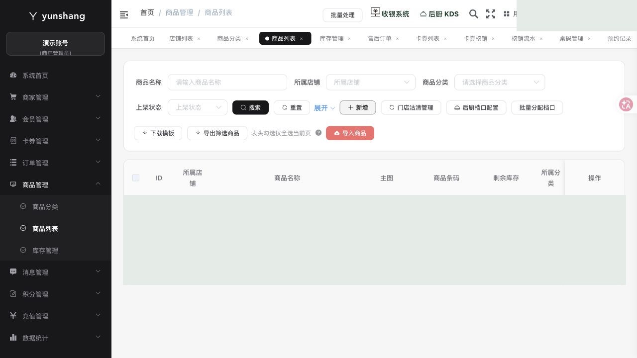The image size is (637, 358).
Task: Click the 导入商品 import button
Action: (x=350, y=133)
